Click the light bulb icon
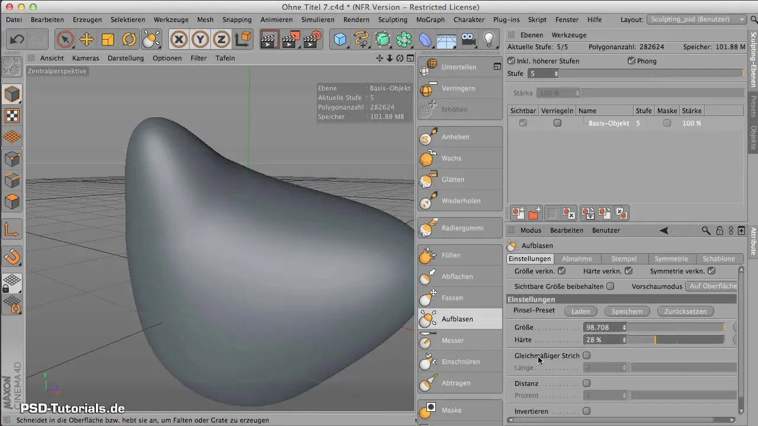 [x=489, y=40]
